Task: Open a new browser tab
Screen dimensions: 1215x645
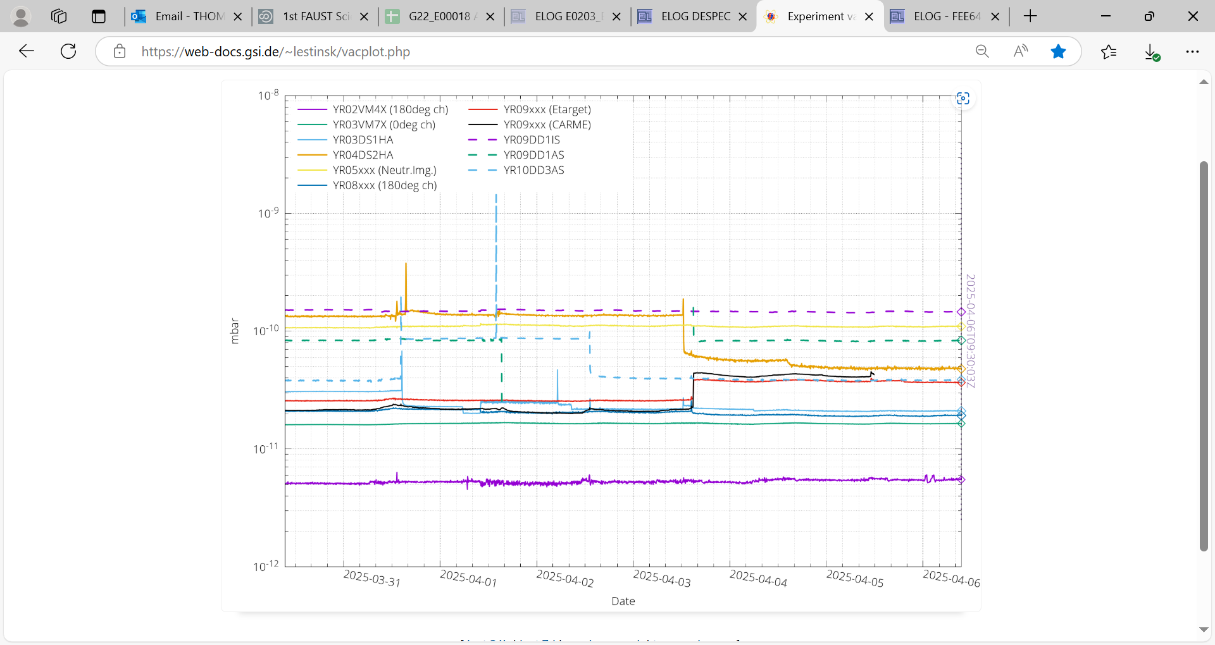Action: 1030,16
